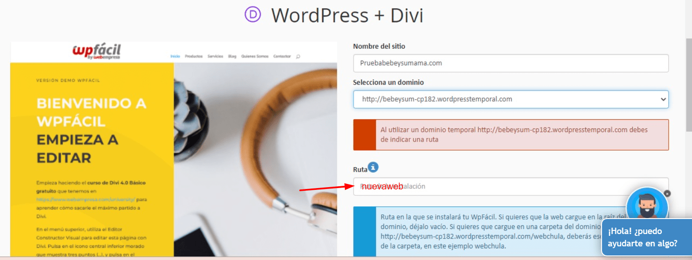Open the webempresa university link
Image resolution: width=692 pixels, height=260 pixels.
pyautogui.click(x=86, y=199)
